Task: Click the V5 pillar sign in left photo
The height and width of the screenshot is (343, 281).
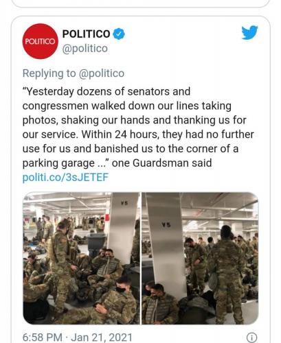Action: click(124, 203)
